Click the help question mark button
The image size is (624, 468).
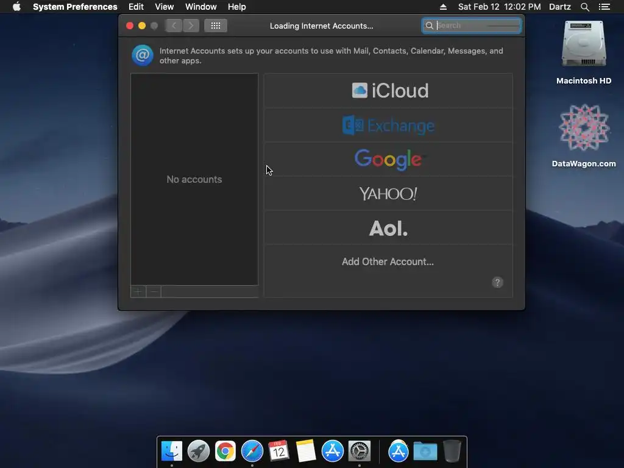coord(497,282)
